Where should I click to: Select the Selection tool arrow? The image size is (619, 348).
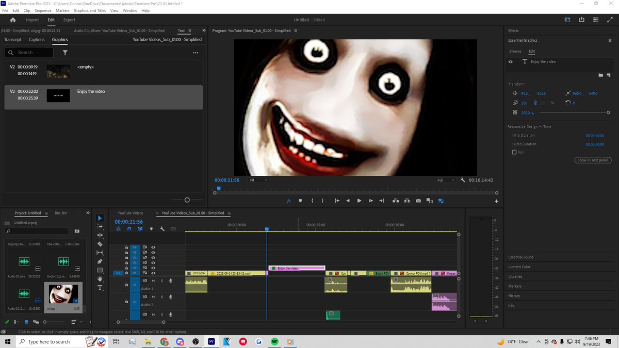(100, 218)
